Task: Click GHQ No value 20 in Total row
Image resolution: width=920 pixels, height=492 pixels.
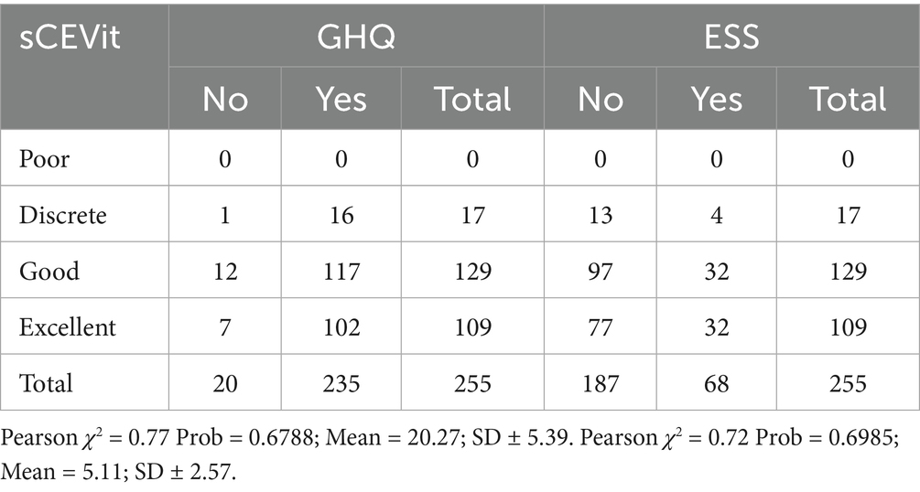Action: pos(224,383)
